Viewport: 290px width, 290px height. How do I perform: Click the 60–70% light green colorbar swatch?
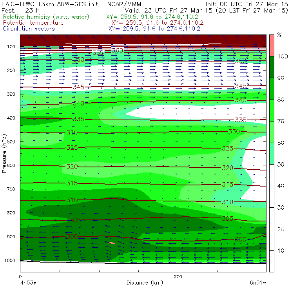(272, 132)
